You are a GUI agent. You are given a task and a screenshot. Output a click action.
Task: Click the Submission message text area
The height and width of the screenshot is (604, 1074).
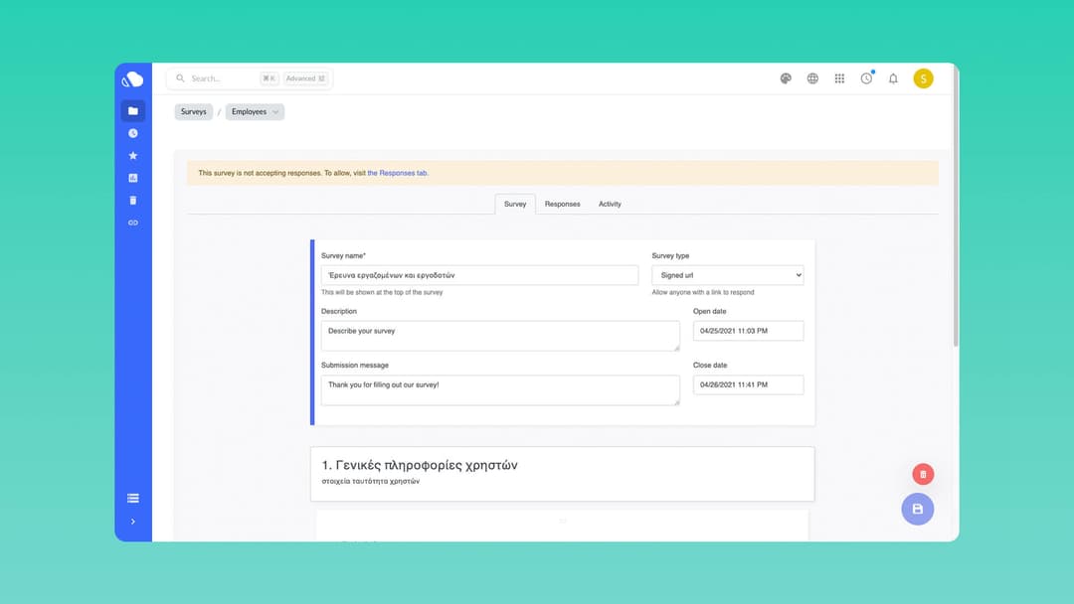coord(500,389)
